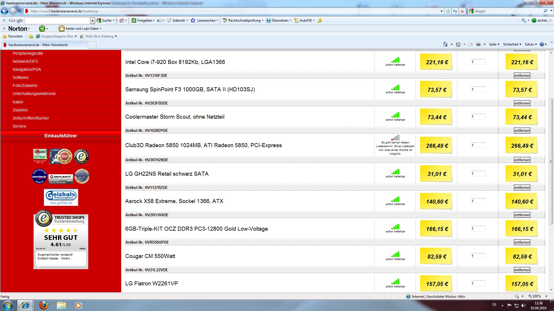Screen dimensions: 554x311
Task: Open the Unterhaltungselektronik category
Action: pyautogui.click(x=34, y=94)
